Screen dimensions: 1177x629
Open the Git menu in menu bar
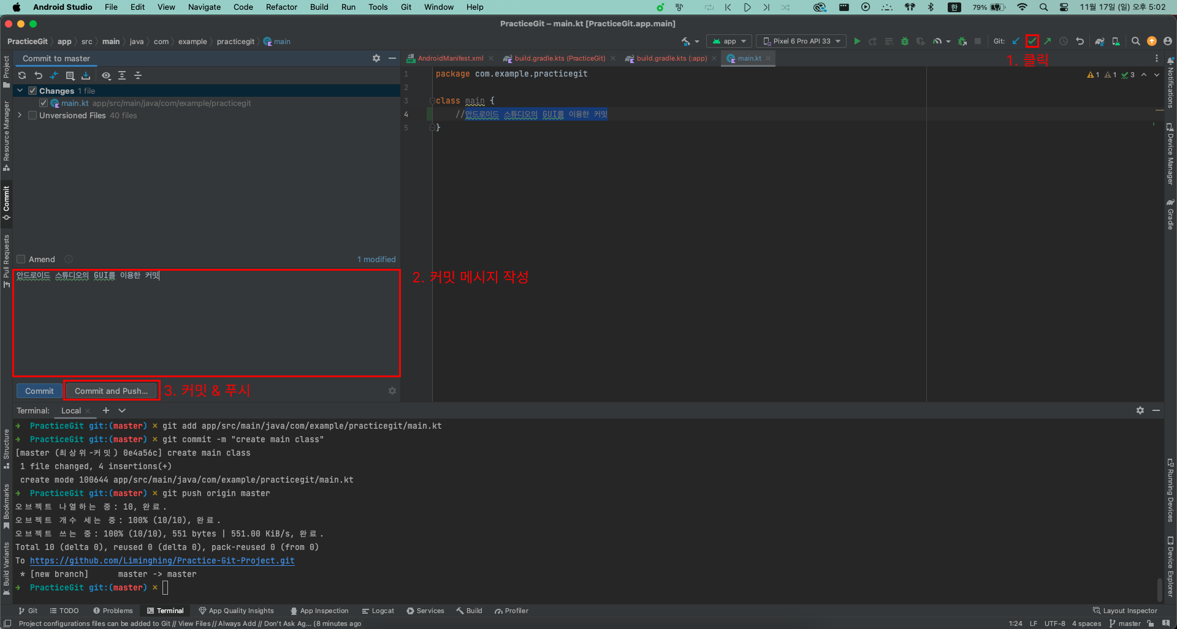(406, 7)
